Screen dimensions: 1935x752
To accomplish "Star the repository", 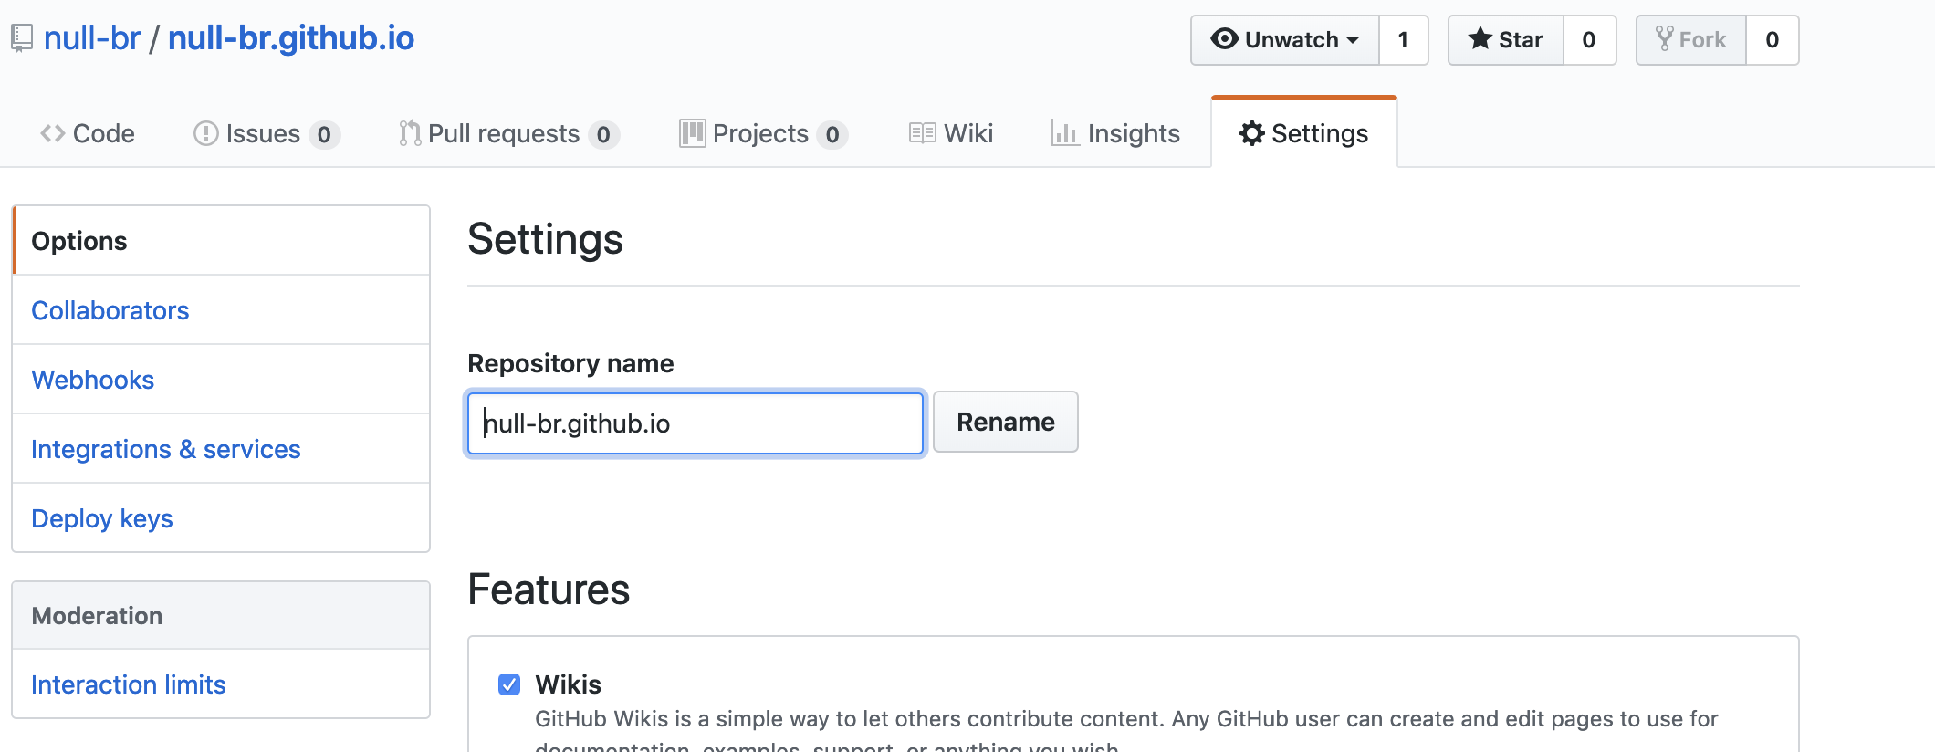I will click(1506, 40).
